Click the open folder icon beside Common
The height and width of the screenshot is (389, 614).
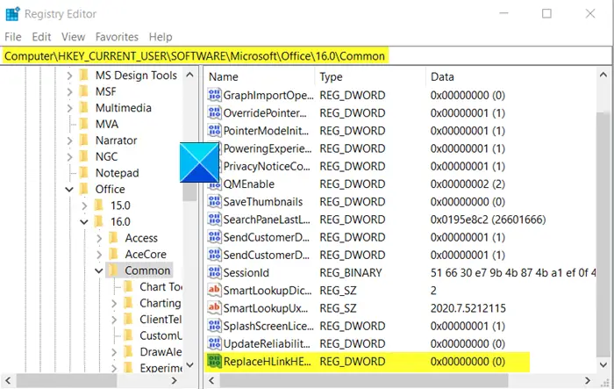113,270
